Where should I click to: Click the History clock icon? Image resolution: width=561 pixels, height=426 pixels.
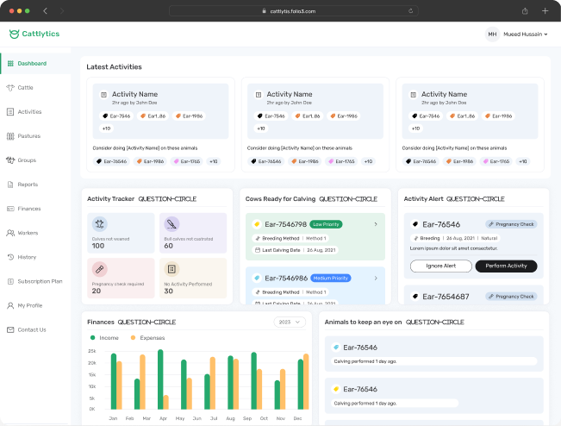tap(9, 256)
